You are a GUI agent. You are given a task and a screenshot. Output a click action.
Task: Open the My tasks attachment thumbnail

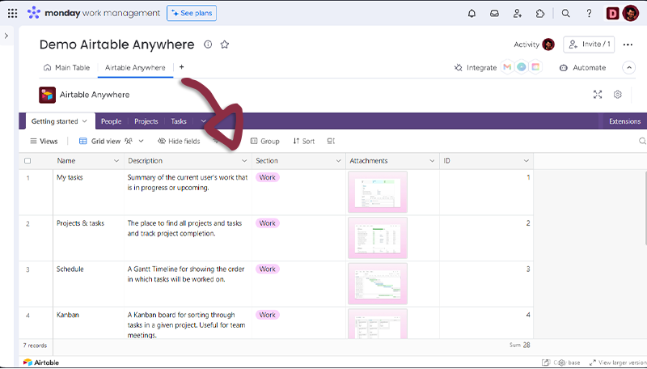point(377,192)
